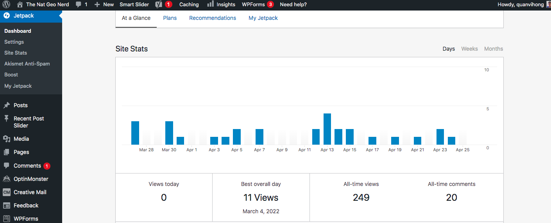Open the My Jetpack tab
Screen dimensions: 551x223
click(x=263, y=18)
